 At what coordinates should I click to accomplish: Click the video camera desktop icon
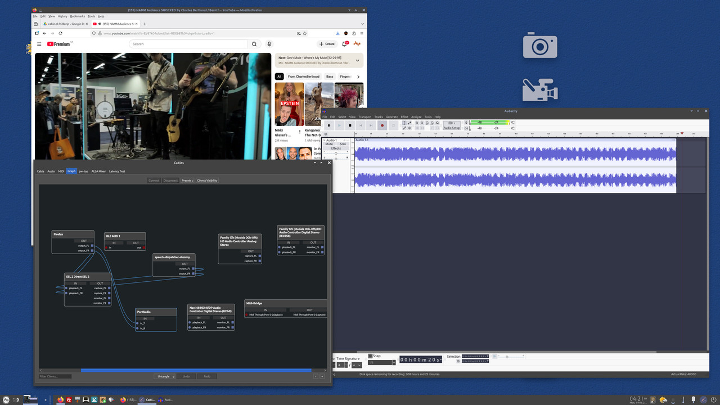540,90
